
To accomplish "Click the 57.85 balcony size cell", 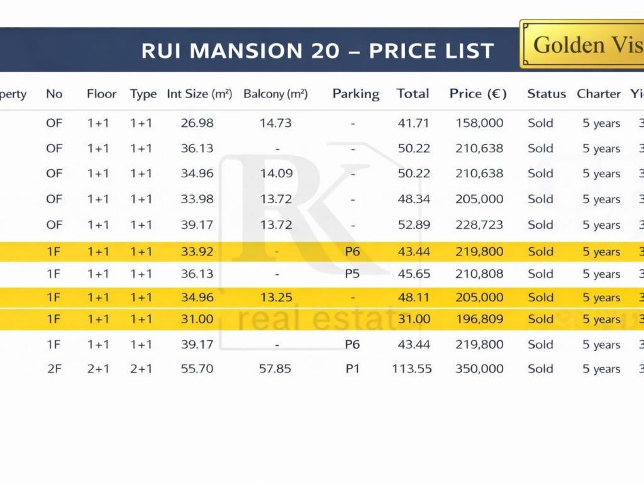I will pos(275,369).
